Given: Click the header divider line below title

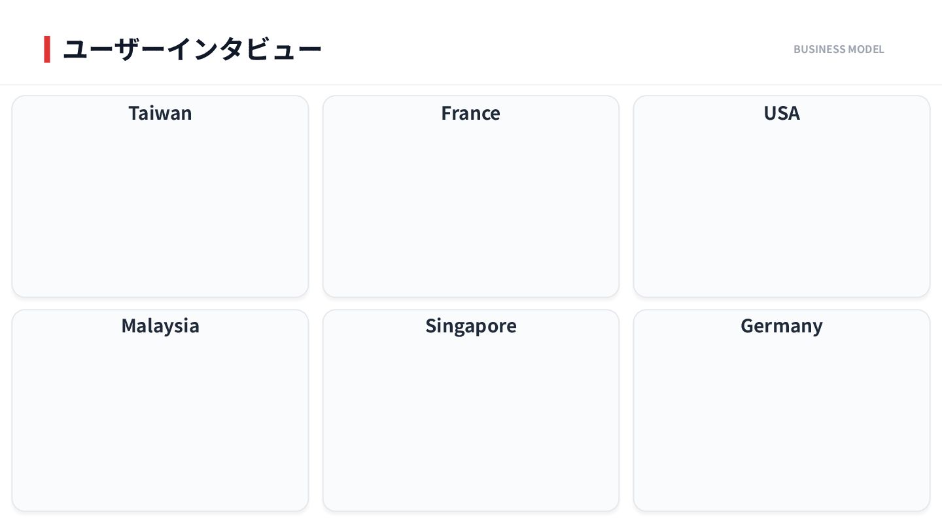Looking at the screenshot, I should [471, 84].
